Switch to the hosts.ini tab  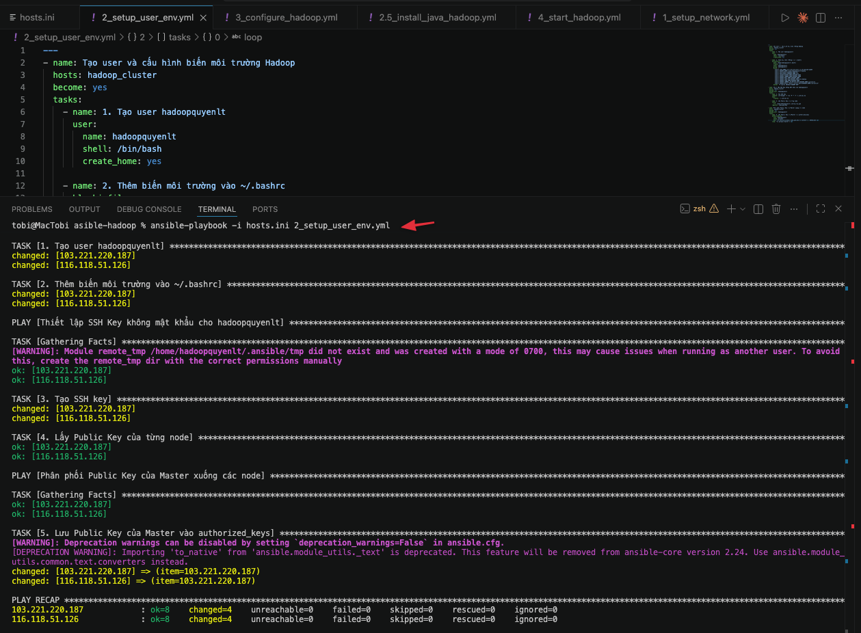[x=37, y=17]
